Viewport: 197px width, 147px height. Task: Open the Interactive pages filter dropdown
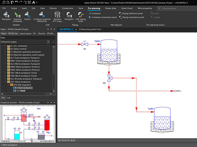tap(48, 42)
